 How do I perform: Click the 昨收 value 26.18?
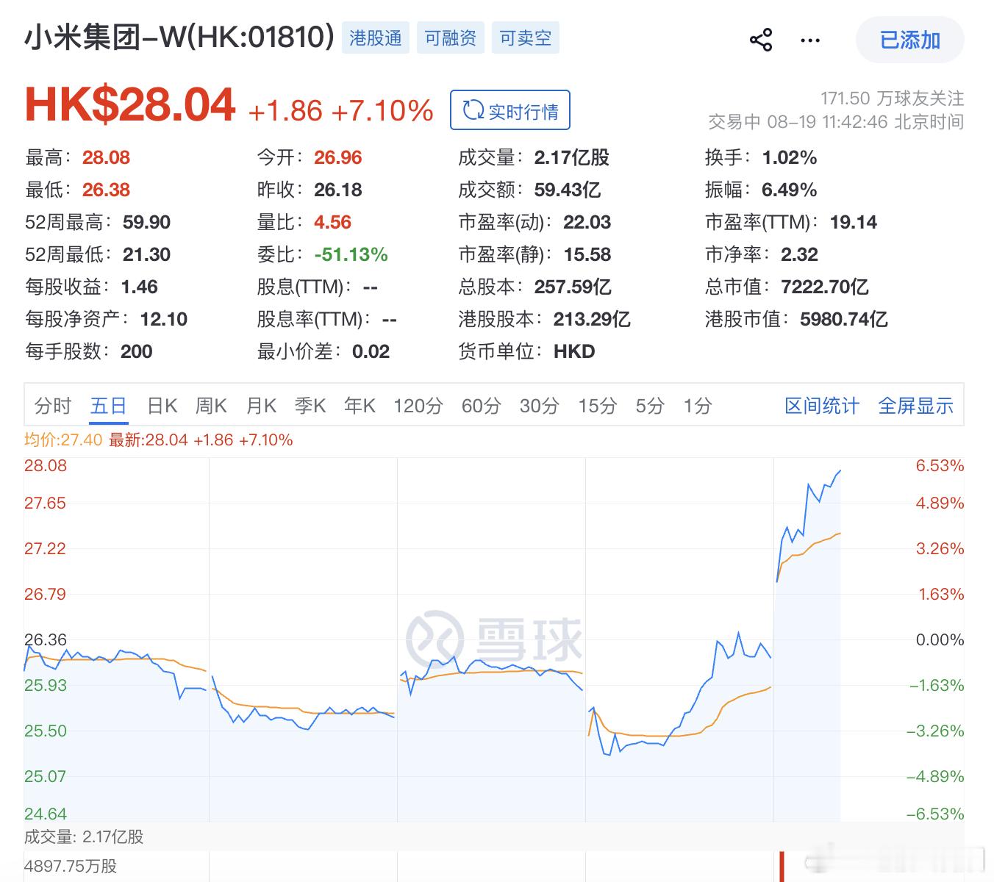tap(338, 190)
